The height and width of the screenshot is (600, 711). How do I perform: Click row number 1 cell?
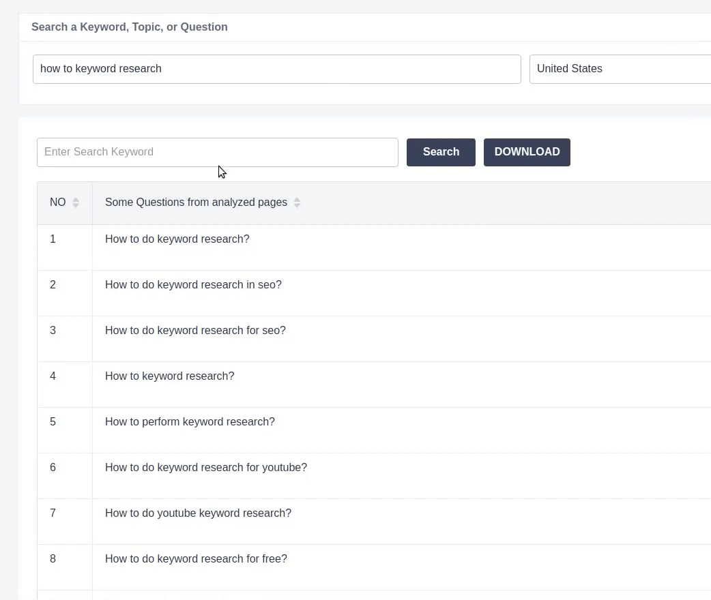(53, 239)
